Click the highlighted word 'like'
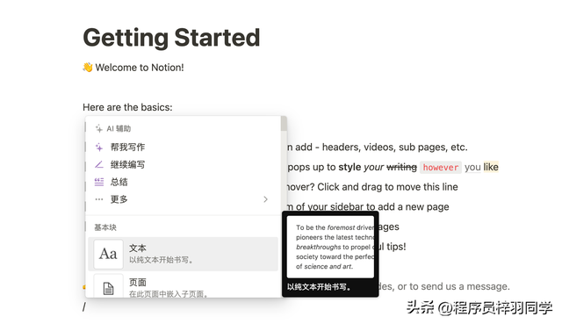This screenshot has width=562, height=324. tap(491, 167)
